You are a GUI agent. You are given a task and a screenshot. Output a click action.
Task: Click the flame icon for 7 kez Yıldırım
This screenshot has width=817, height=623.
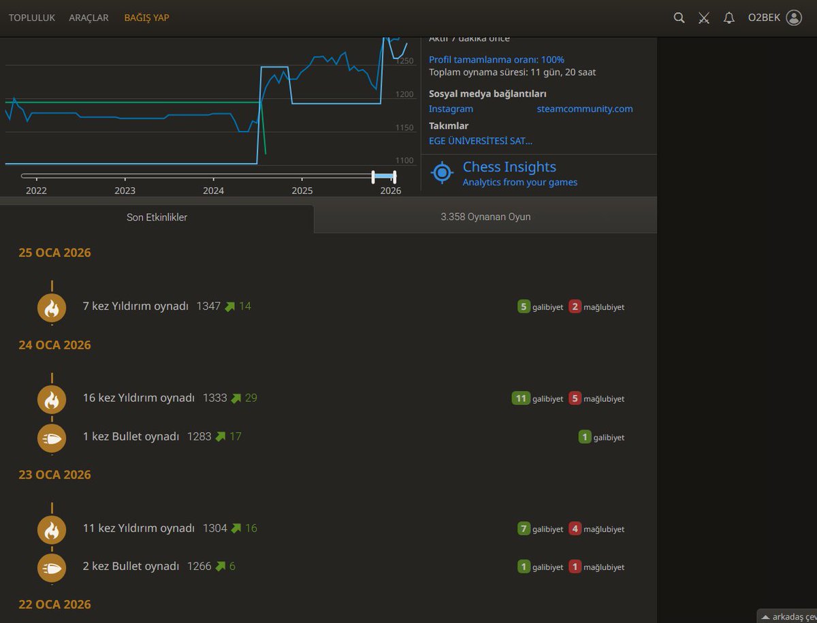52,307
